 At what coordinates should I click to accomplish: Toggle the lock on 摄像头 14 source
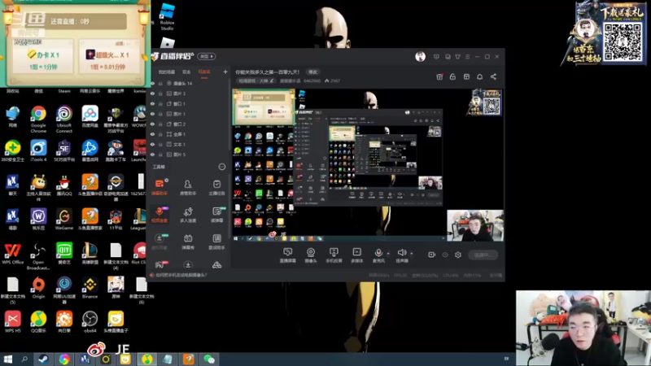tap(160, 84)
